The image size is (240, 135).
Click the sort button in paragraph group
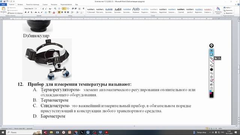point(79,9)
